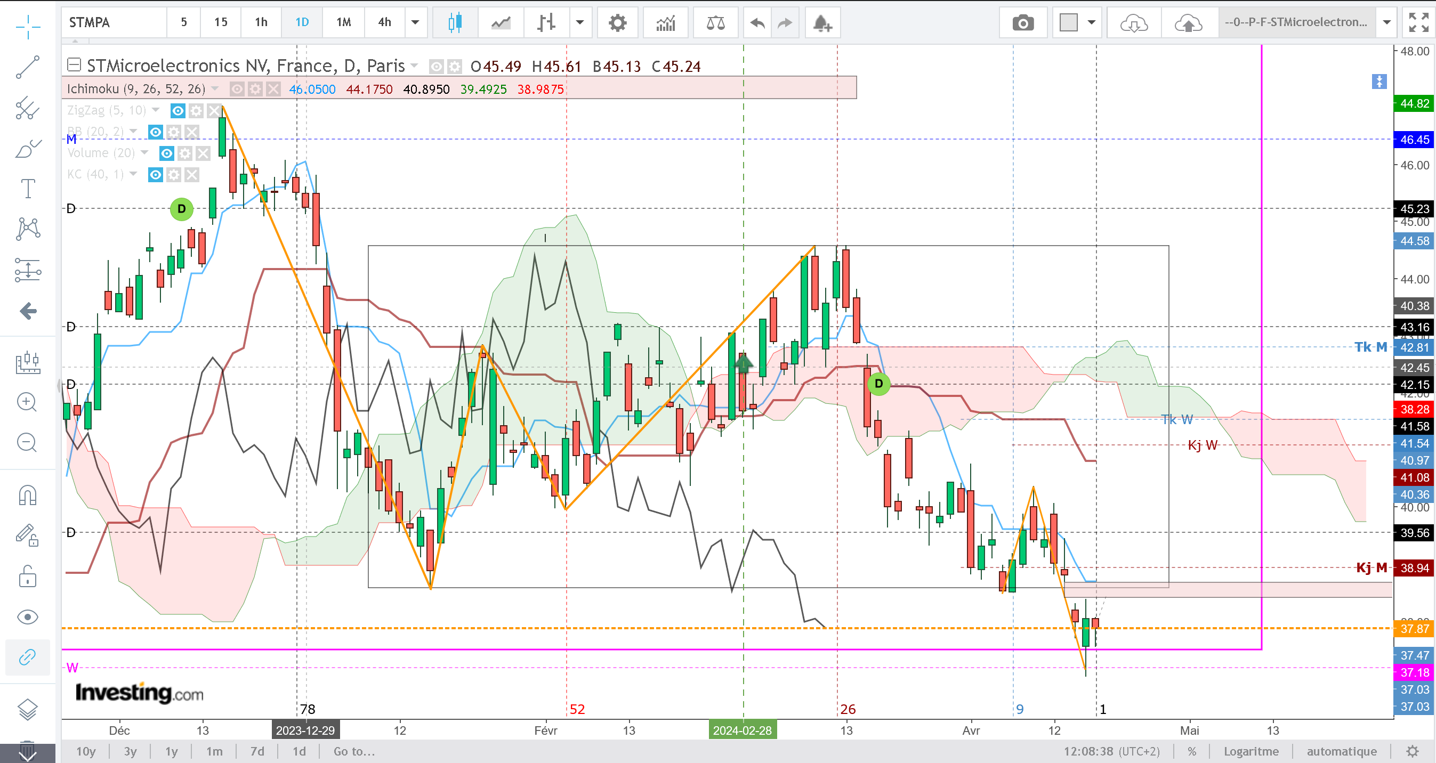This screenshot has width=1436, height=763.
Task: Toggle Ichimoku indicator visibility
Action: [237, 89]
